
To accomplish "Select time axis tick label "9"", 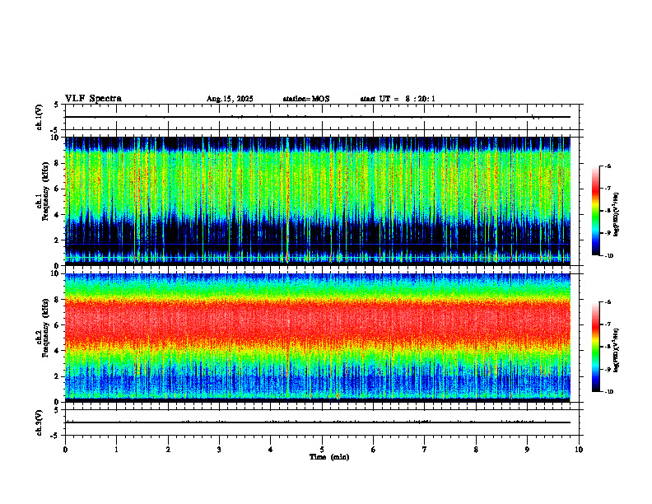I will pyautogui.click(x=527, y=450).
